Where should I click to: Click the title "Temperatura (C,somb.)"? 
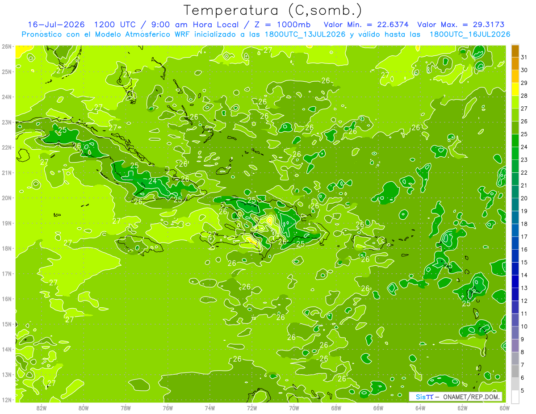coord(273,10)
